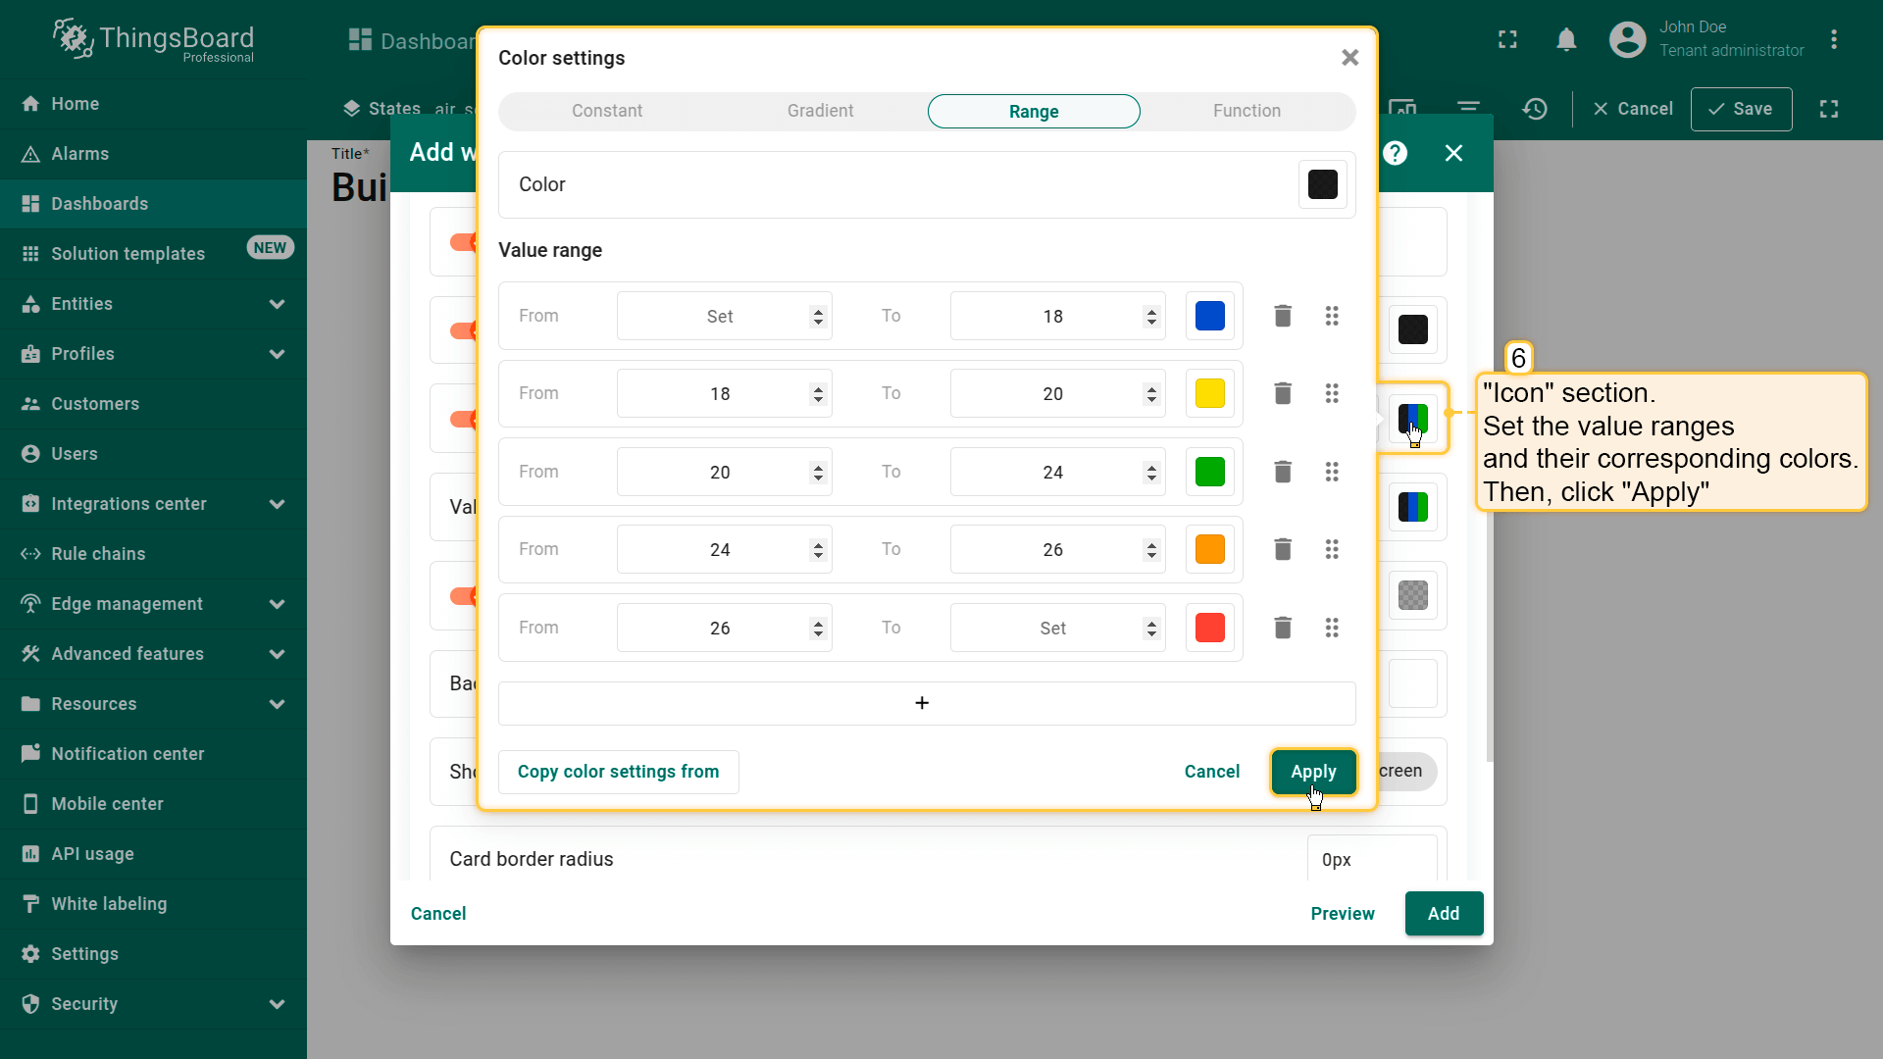Screen dimensions: 1883x1059
Task: Grab drag handle of 20-24 range row
Action: (x=1331, y=473)
